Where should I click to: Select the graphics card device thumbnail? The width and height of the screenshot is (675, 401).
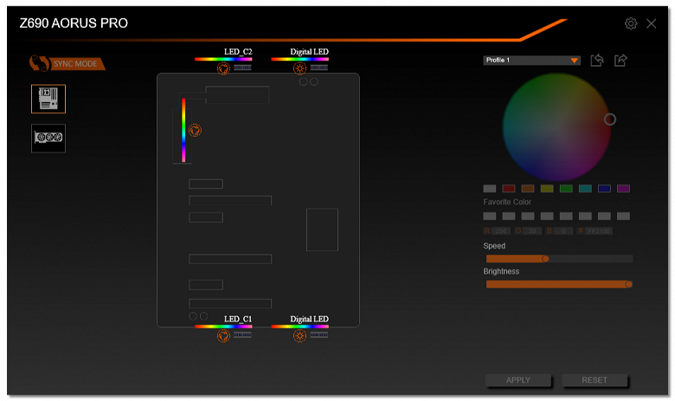[48, 138]
